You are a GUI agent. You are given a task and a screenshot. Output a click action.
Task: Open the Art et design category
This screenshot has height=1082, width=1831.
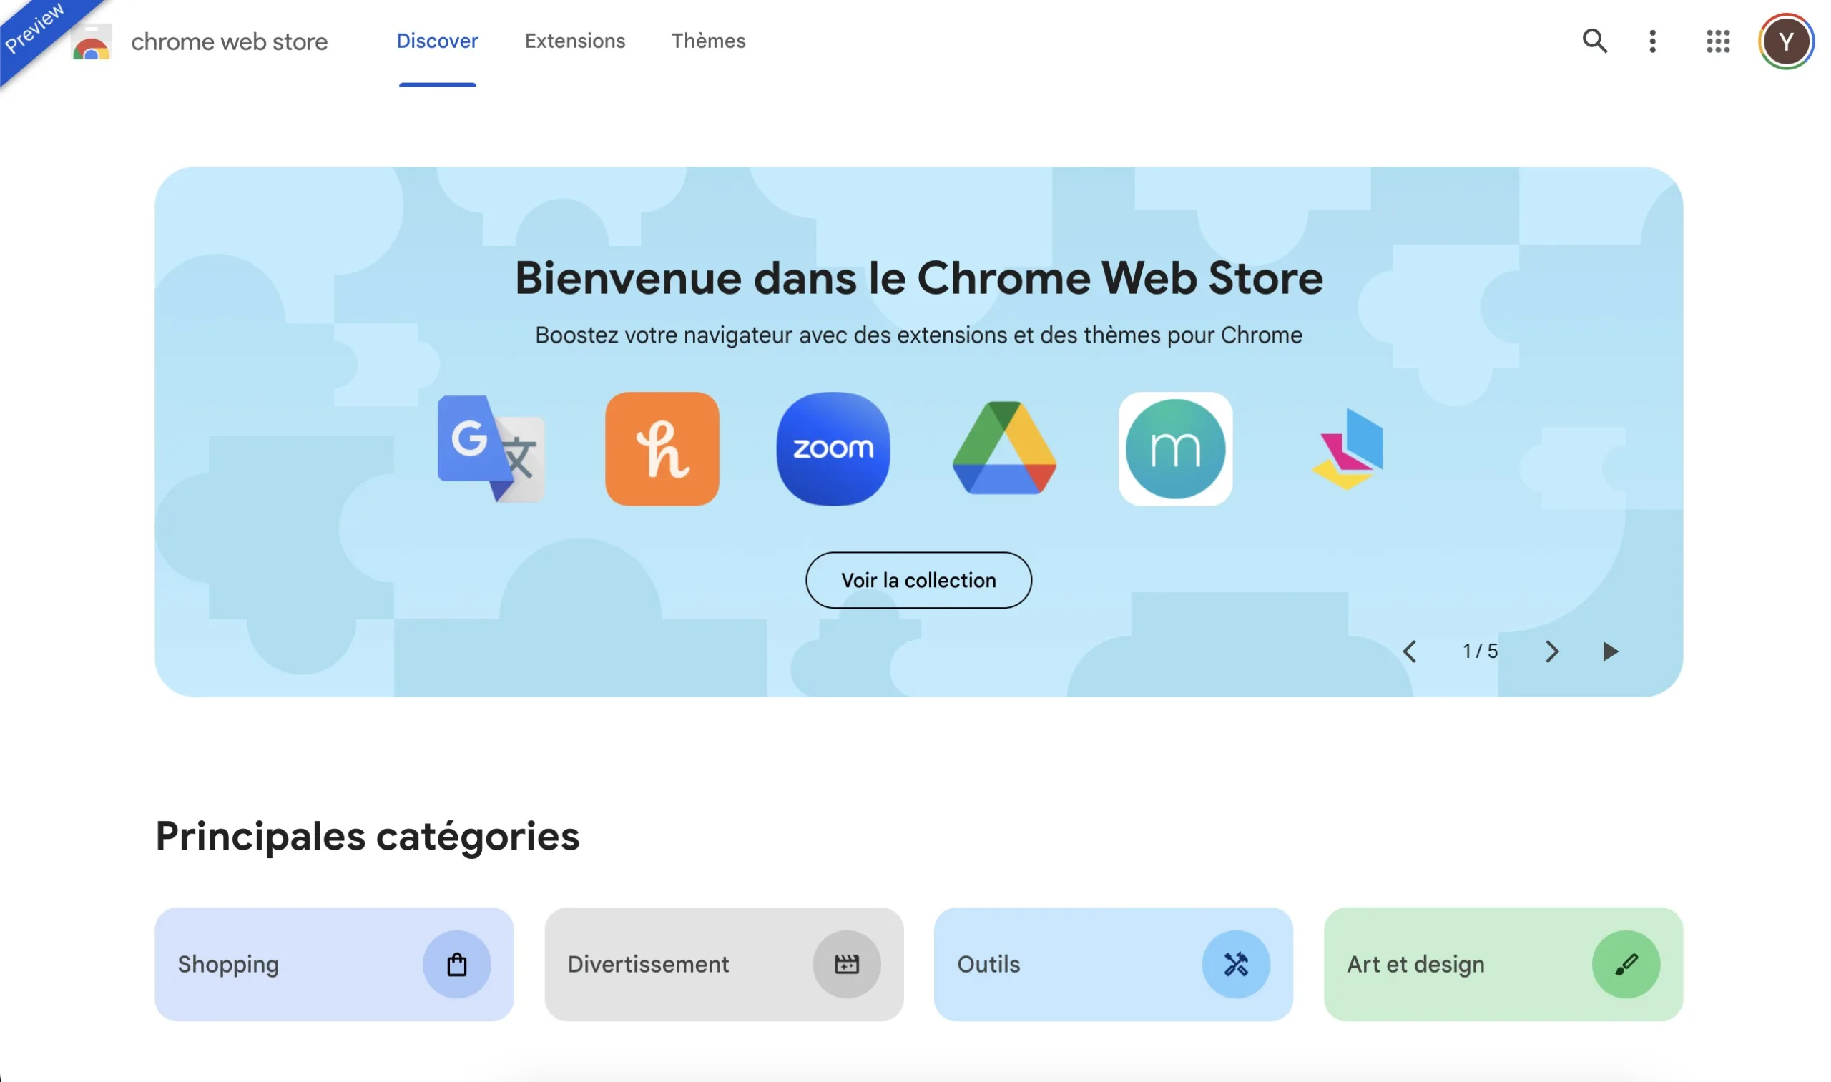1503,963
